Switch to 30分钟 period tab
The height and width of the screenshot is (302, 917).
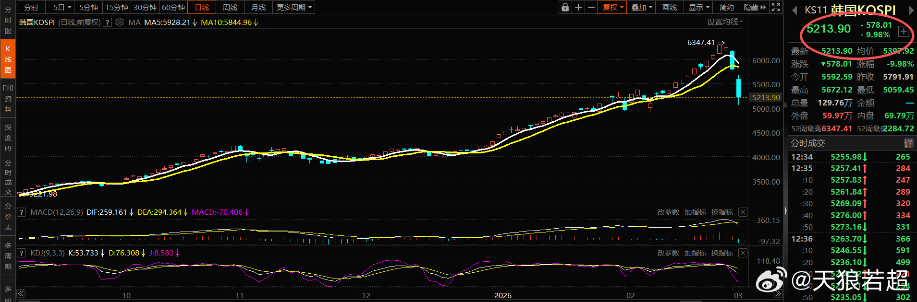coord(145,7)
